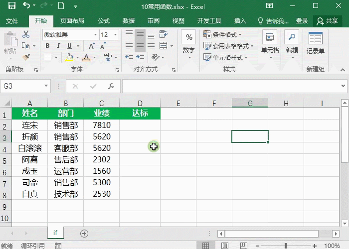349x249 pixels.
Task: Switch to the 公式 tab
Action: point(104,21)
